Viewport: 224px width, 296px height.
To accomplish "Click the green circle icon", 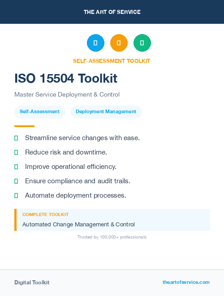I will [x=142, y=43].
